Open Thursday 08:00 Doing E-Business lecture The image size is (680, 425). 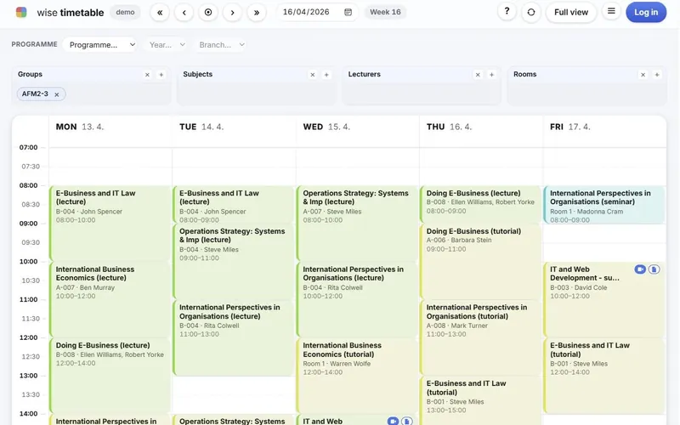point(480,205)
